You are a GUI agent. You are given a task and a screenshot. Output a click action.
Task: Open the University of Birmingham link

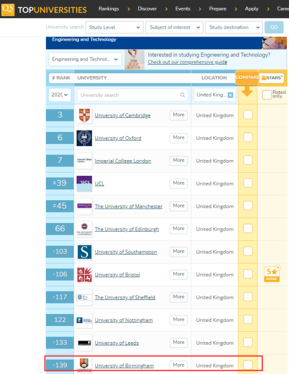coord(124,366)
